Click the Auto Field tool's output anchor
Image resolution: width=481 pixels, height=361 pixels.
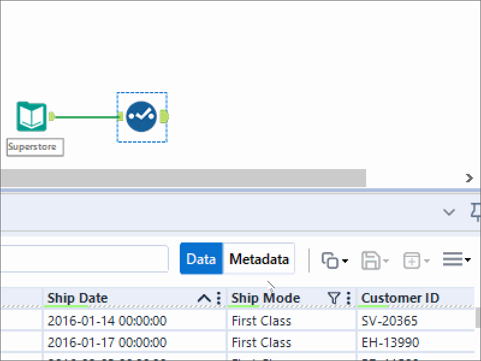click(x=165, y=116)
